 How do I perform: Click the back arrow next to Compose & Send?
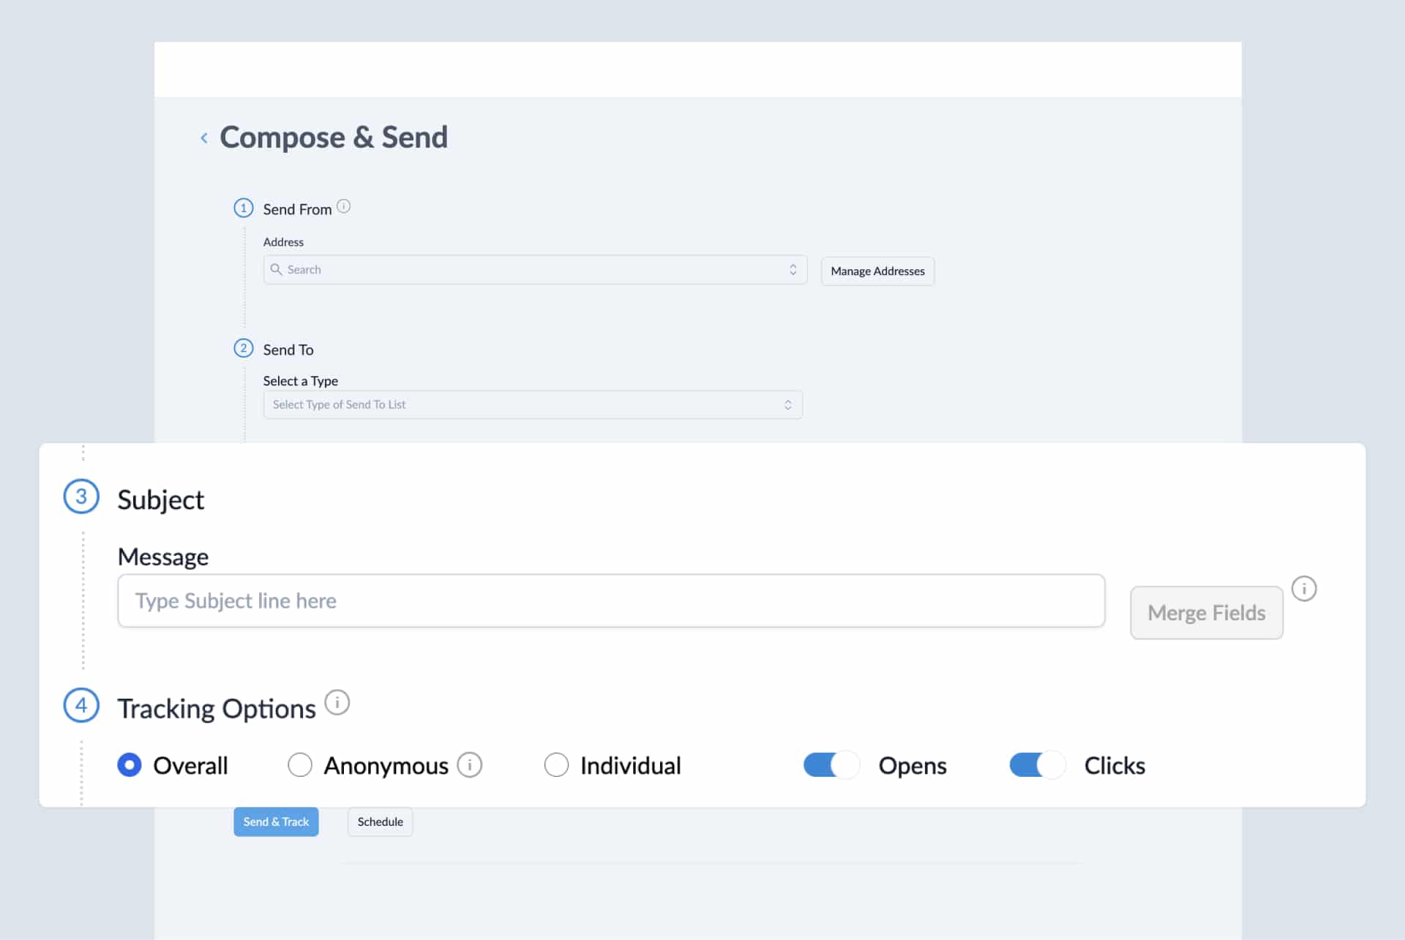(x=203, y=138)
